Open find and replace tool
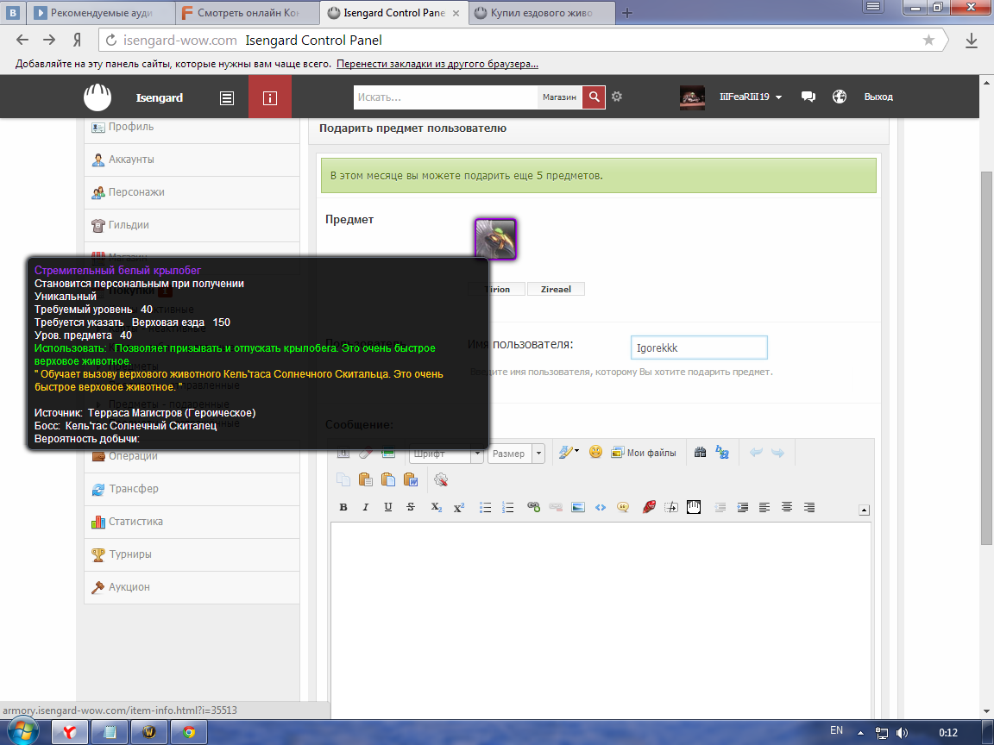 [722, 452]
